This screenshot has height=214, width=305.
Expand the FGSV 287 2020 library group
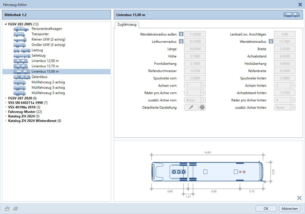tap(6, 98)
